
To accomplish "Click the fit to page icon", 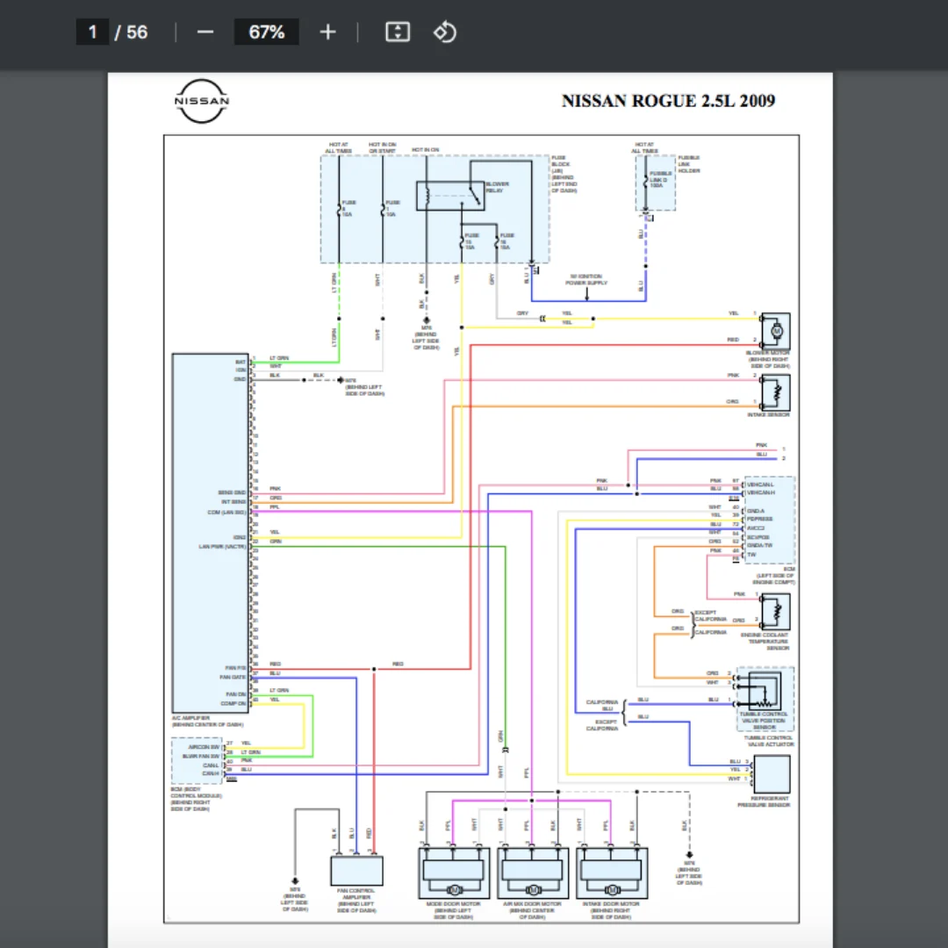I will [398, 32].
